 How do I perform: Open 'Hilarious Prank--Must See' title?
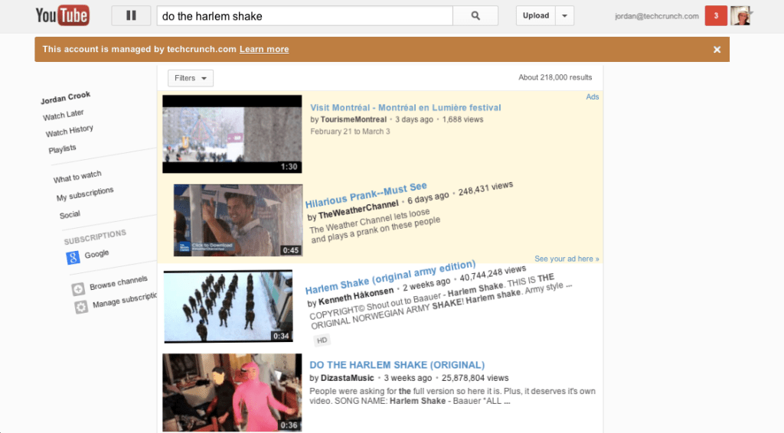point(366,195)
